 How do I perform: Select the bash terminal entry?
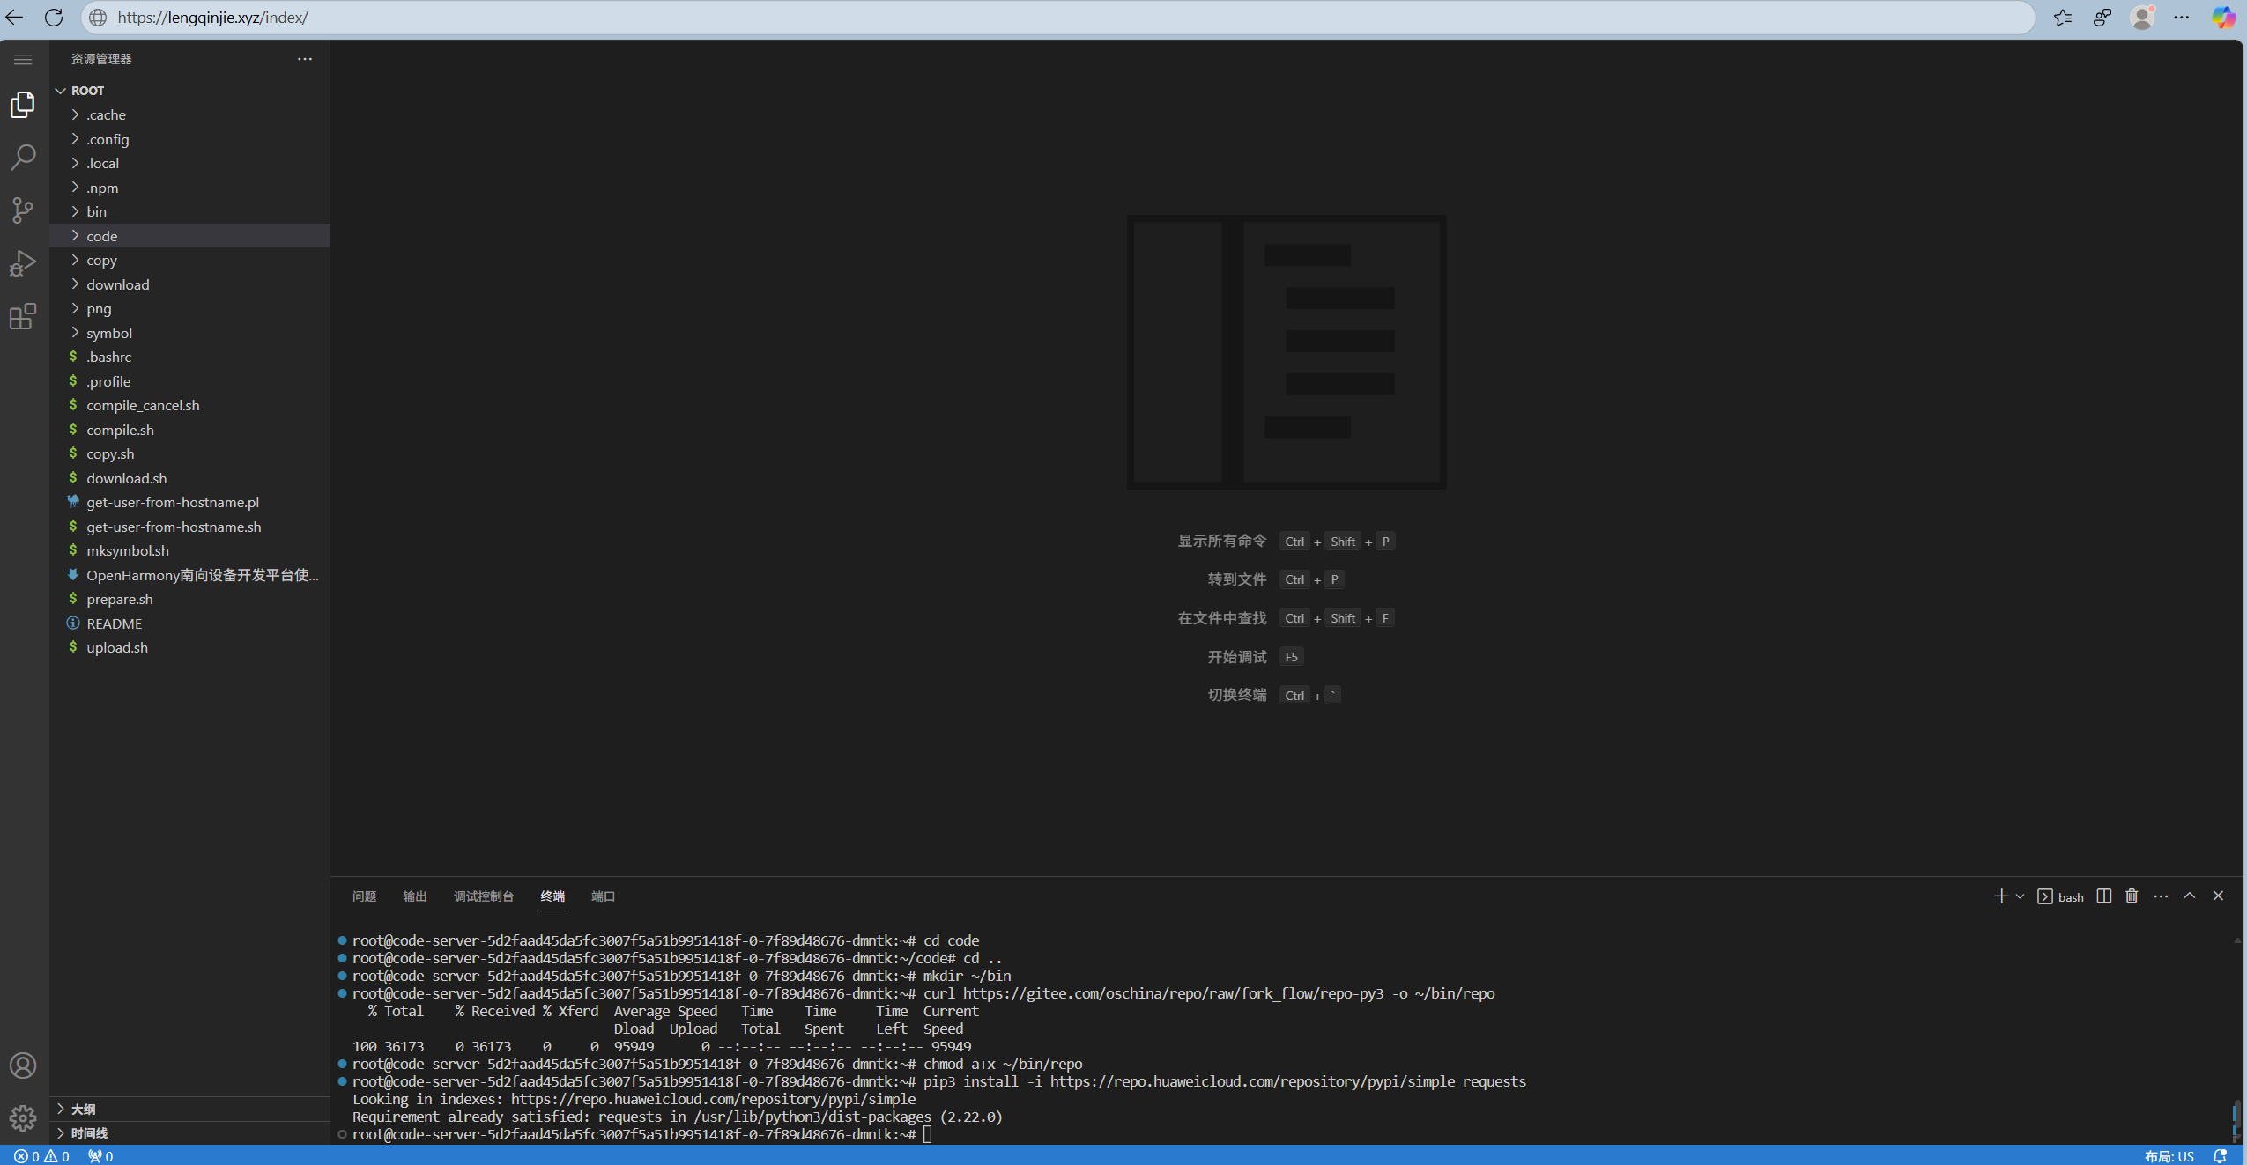(2062, 896)
